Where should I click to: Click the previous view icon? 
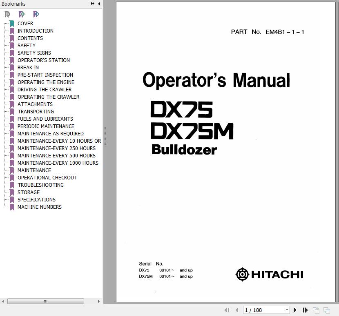[x=316, y=310]
